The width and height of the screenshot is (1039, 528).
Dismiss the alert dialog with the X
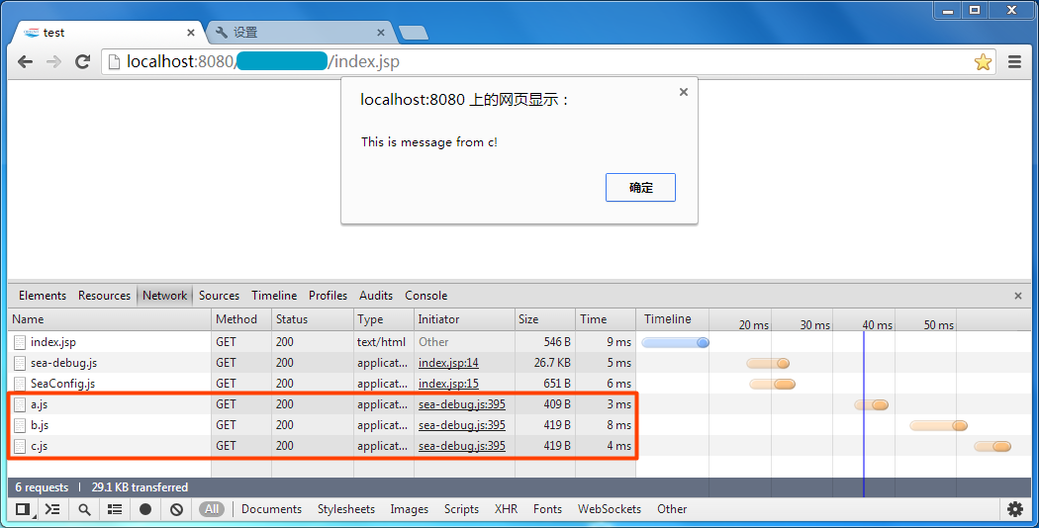coord(684,92)
